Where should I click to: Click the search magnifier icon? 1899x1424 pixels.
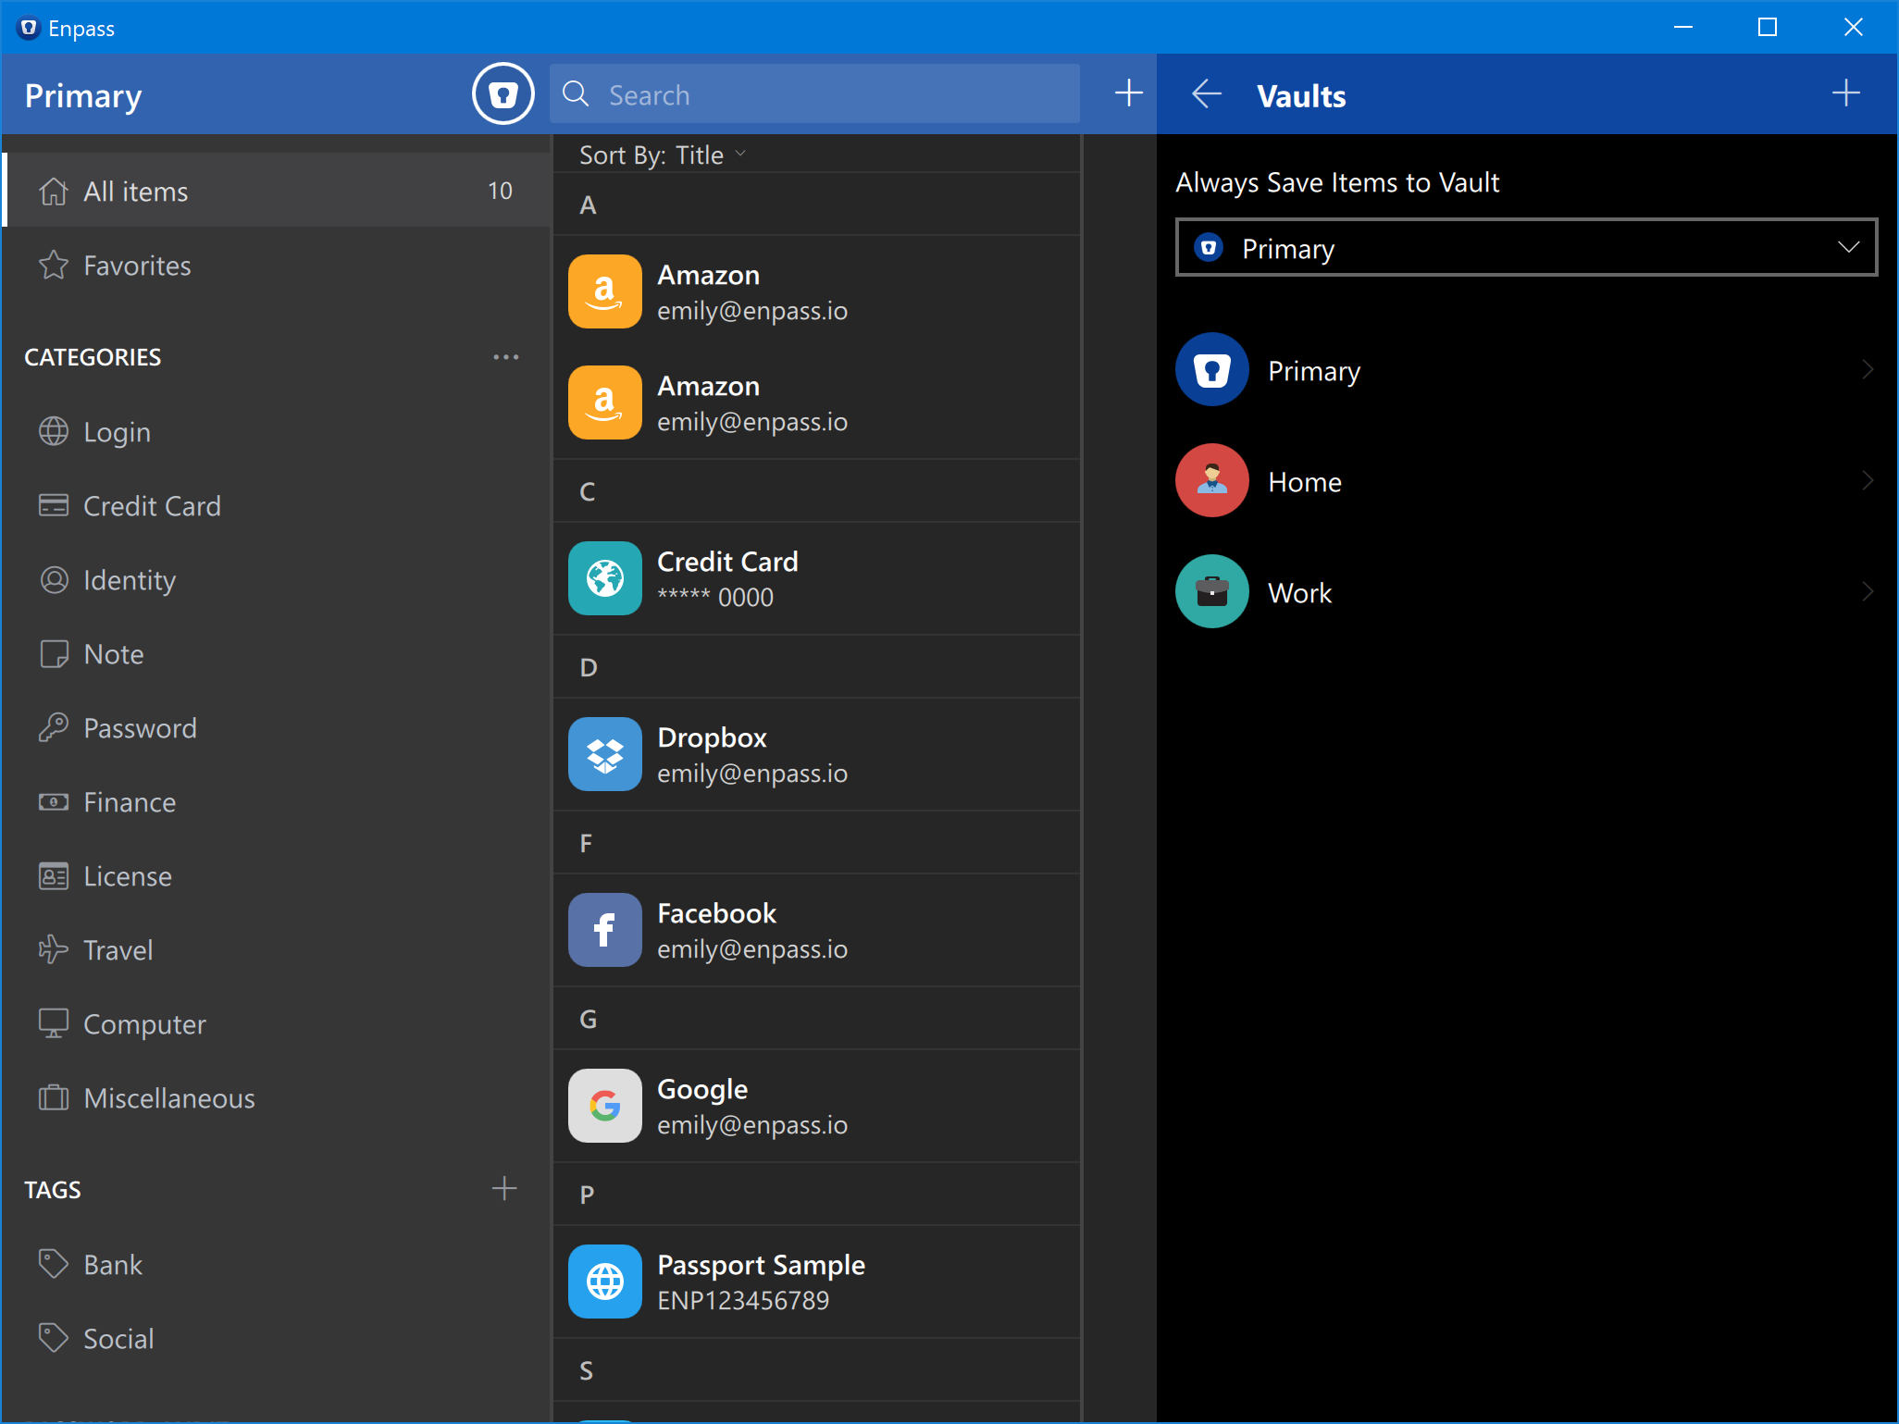(x=576, y=94)
